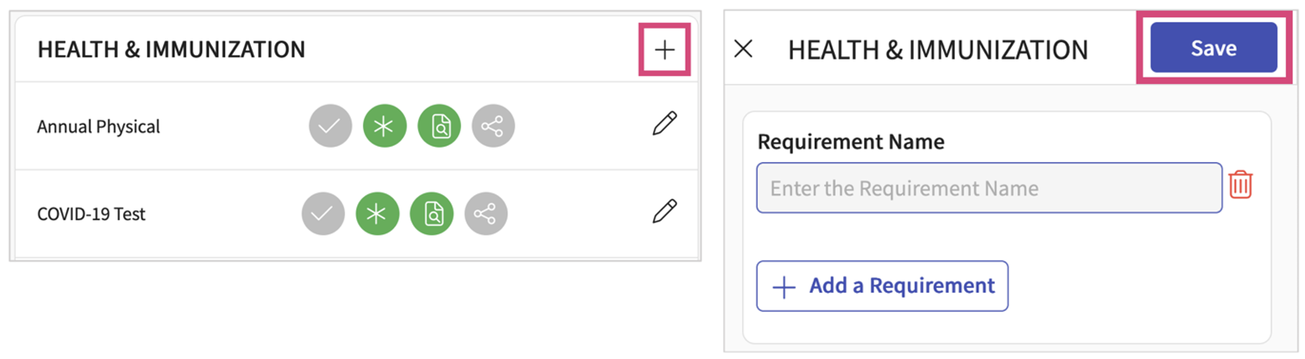Click the Health & Immunization heading in the list panel

[171, 49]
